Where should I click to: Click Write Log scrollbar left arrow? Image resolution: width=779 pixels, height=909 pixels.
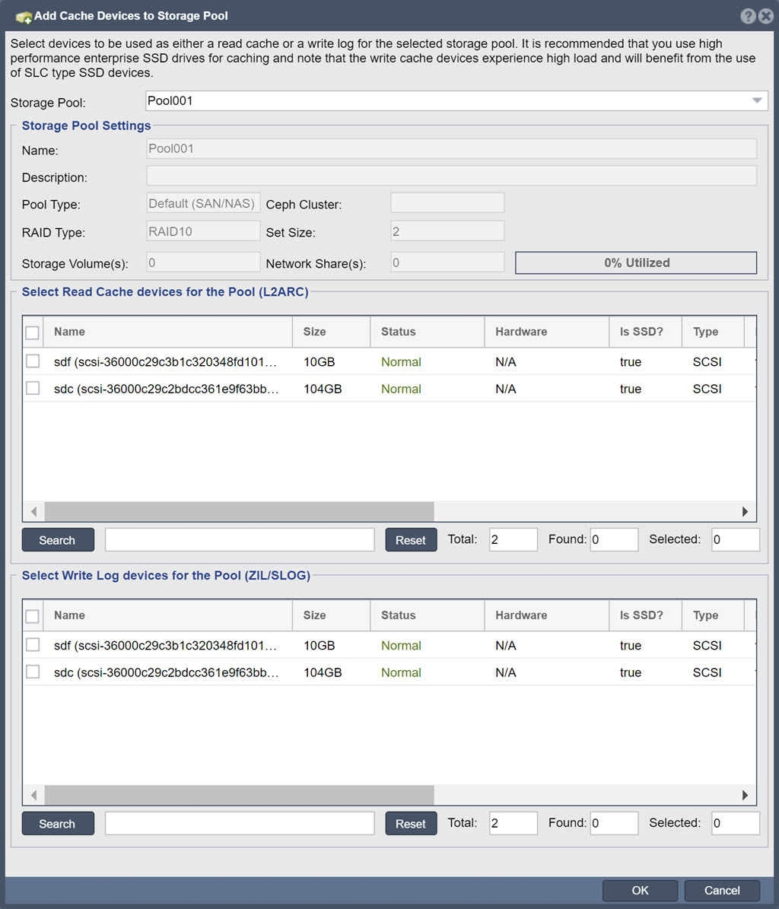pyautogui.click(x=33, y=795)
